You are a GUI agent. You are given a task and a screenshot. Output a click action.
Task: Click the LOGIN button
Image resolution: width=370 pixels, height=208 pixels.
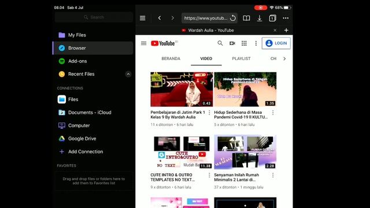click(x=276, y=43)
